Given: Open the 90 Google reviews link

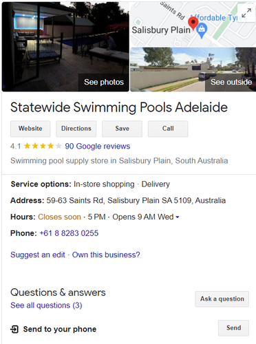Looking at the screenshot, I should pyautogui.click(x=98, y=146).
